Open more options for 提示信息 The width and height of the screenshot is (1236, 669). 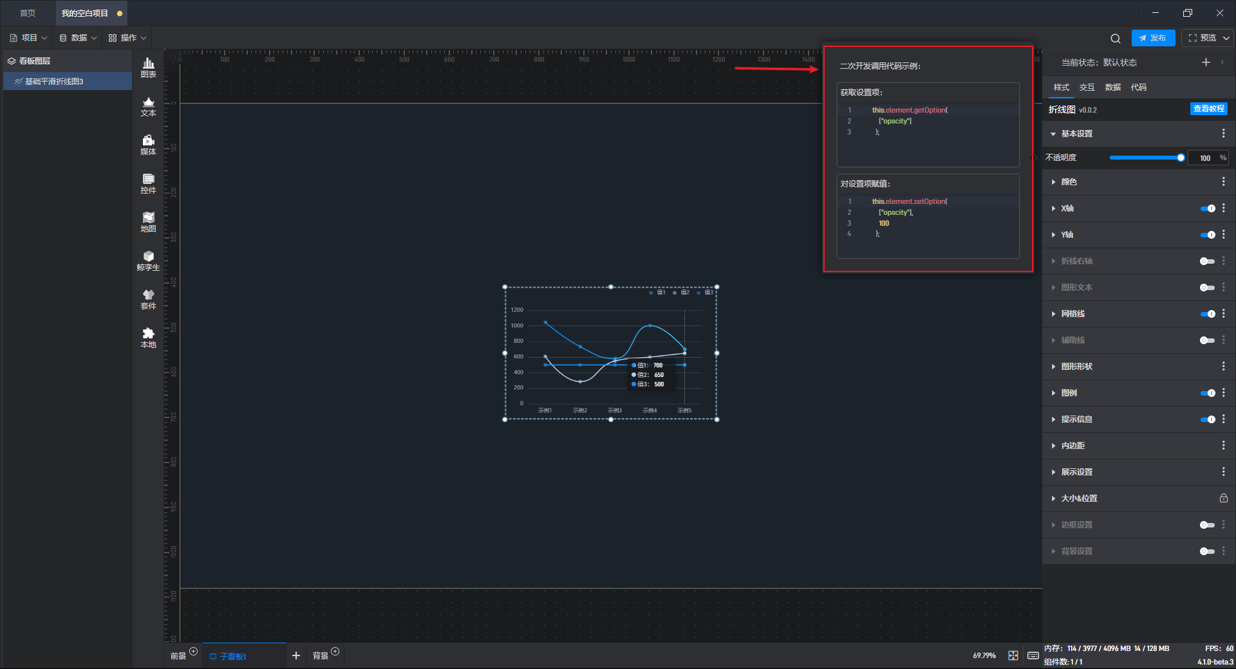tap(1223, 419)
